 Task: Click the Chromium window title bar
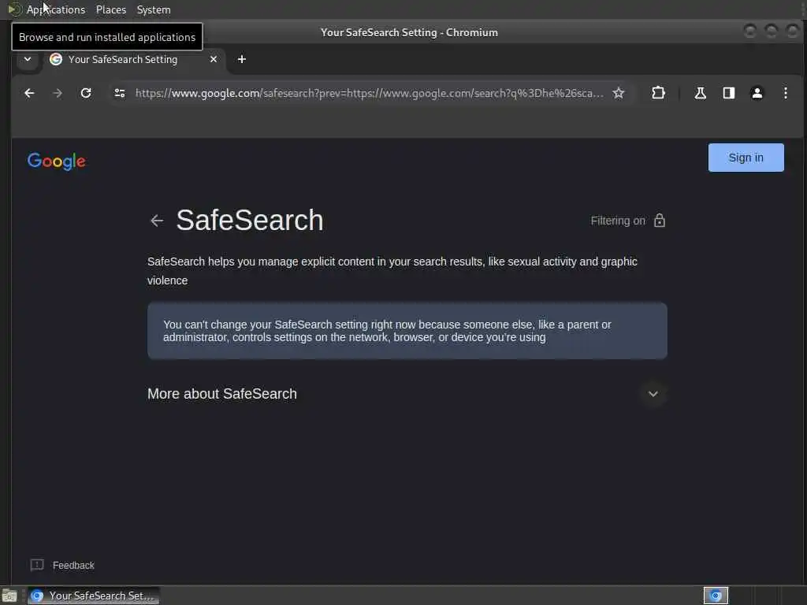[x=409, y=32]
